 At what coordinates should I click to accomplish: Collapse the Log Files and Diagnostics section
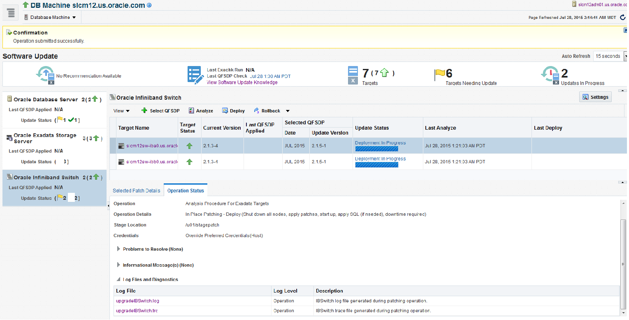(x=119, y=279)
